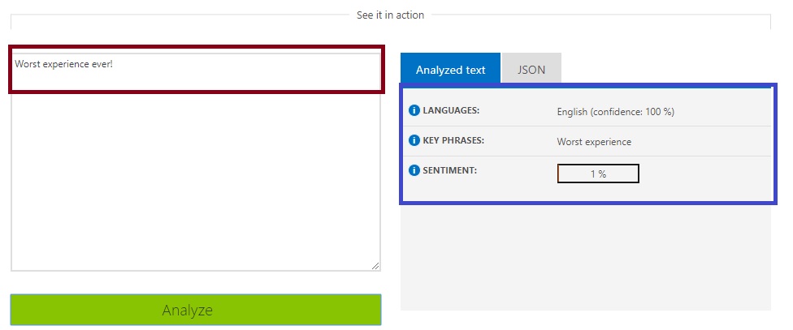Click the "See it in action" heading

[x=391, y=15]
